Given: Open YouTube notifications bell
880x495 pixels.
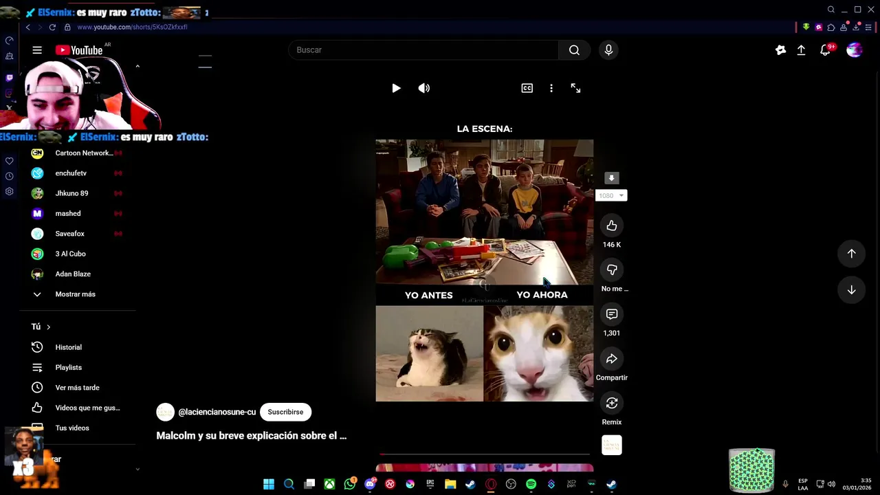Looking at the screenshot, I should [826, 50].
